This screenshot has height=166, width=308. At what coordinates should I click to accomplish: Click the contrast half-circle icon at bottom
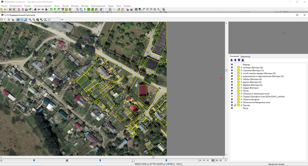(x=67, y=160)
